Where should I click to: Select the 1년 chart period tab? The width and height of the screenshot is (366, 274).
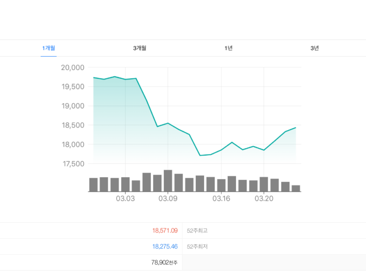(228, 48)
